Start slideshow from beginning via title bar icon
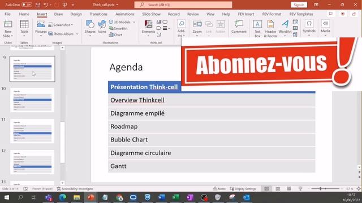This screenshot has height=203, width=362. pos(64,5)
